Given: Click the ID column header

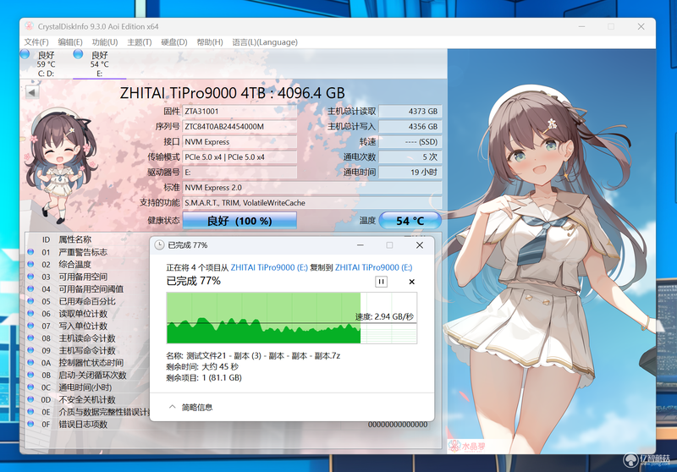Looking at the screenshot, I should (46, 239).
